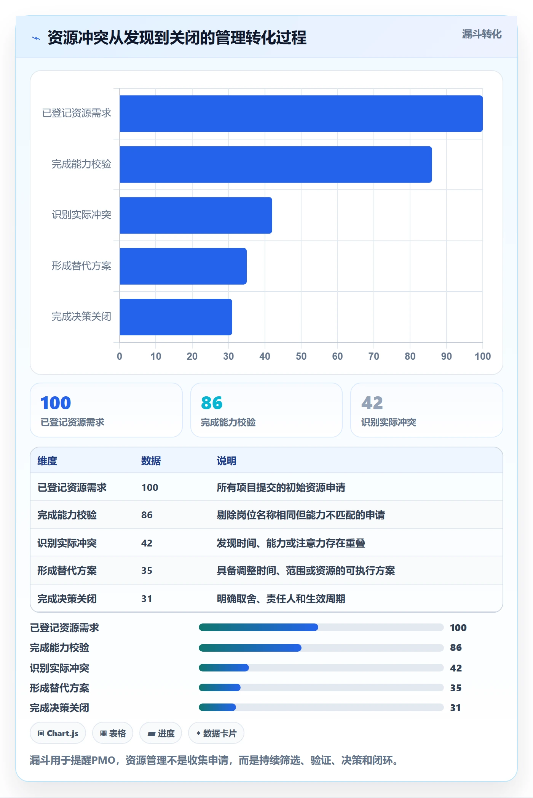The width and height of the screenshot is (533, 798).
Task: Click table cell 具备调整时间、范围或资源的可执行方案
Action: click(x=306, y=570)
